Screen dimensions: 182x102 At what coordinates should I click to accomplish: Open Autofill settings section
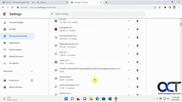[12, 29]
